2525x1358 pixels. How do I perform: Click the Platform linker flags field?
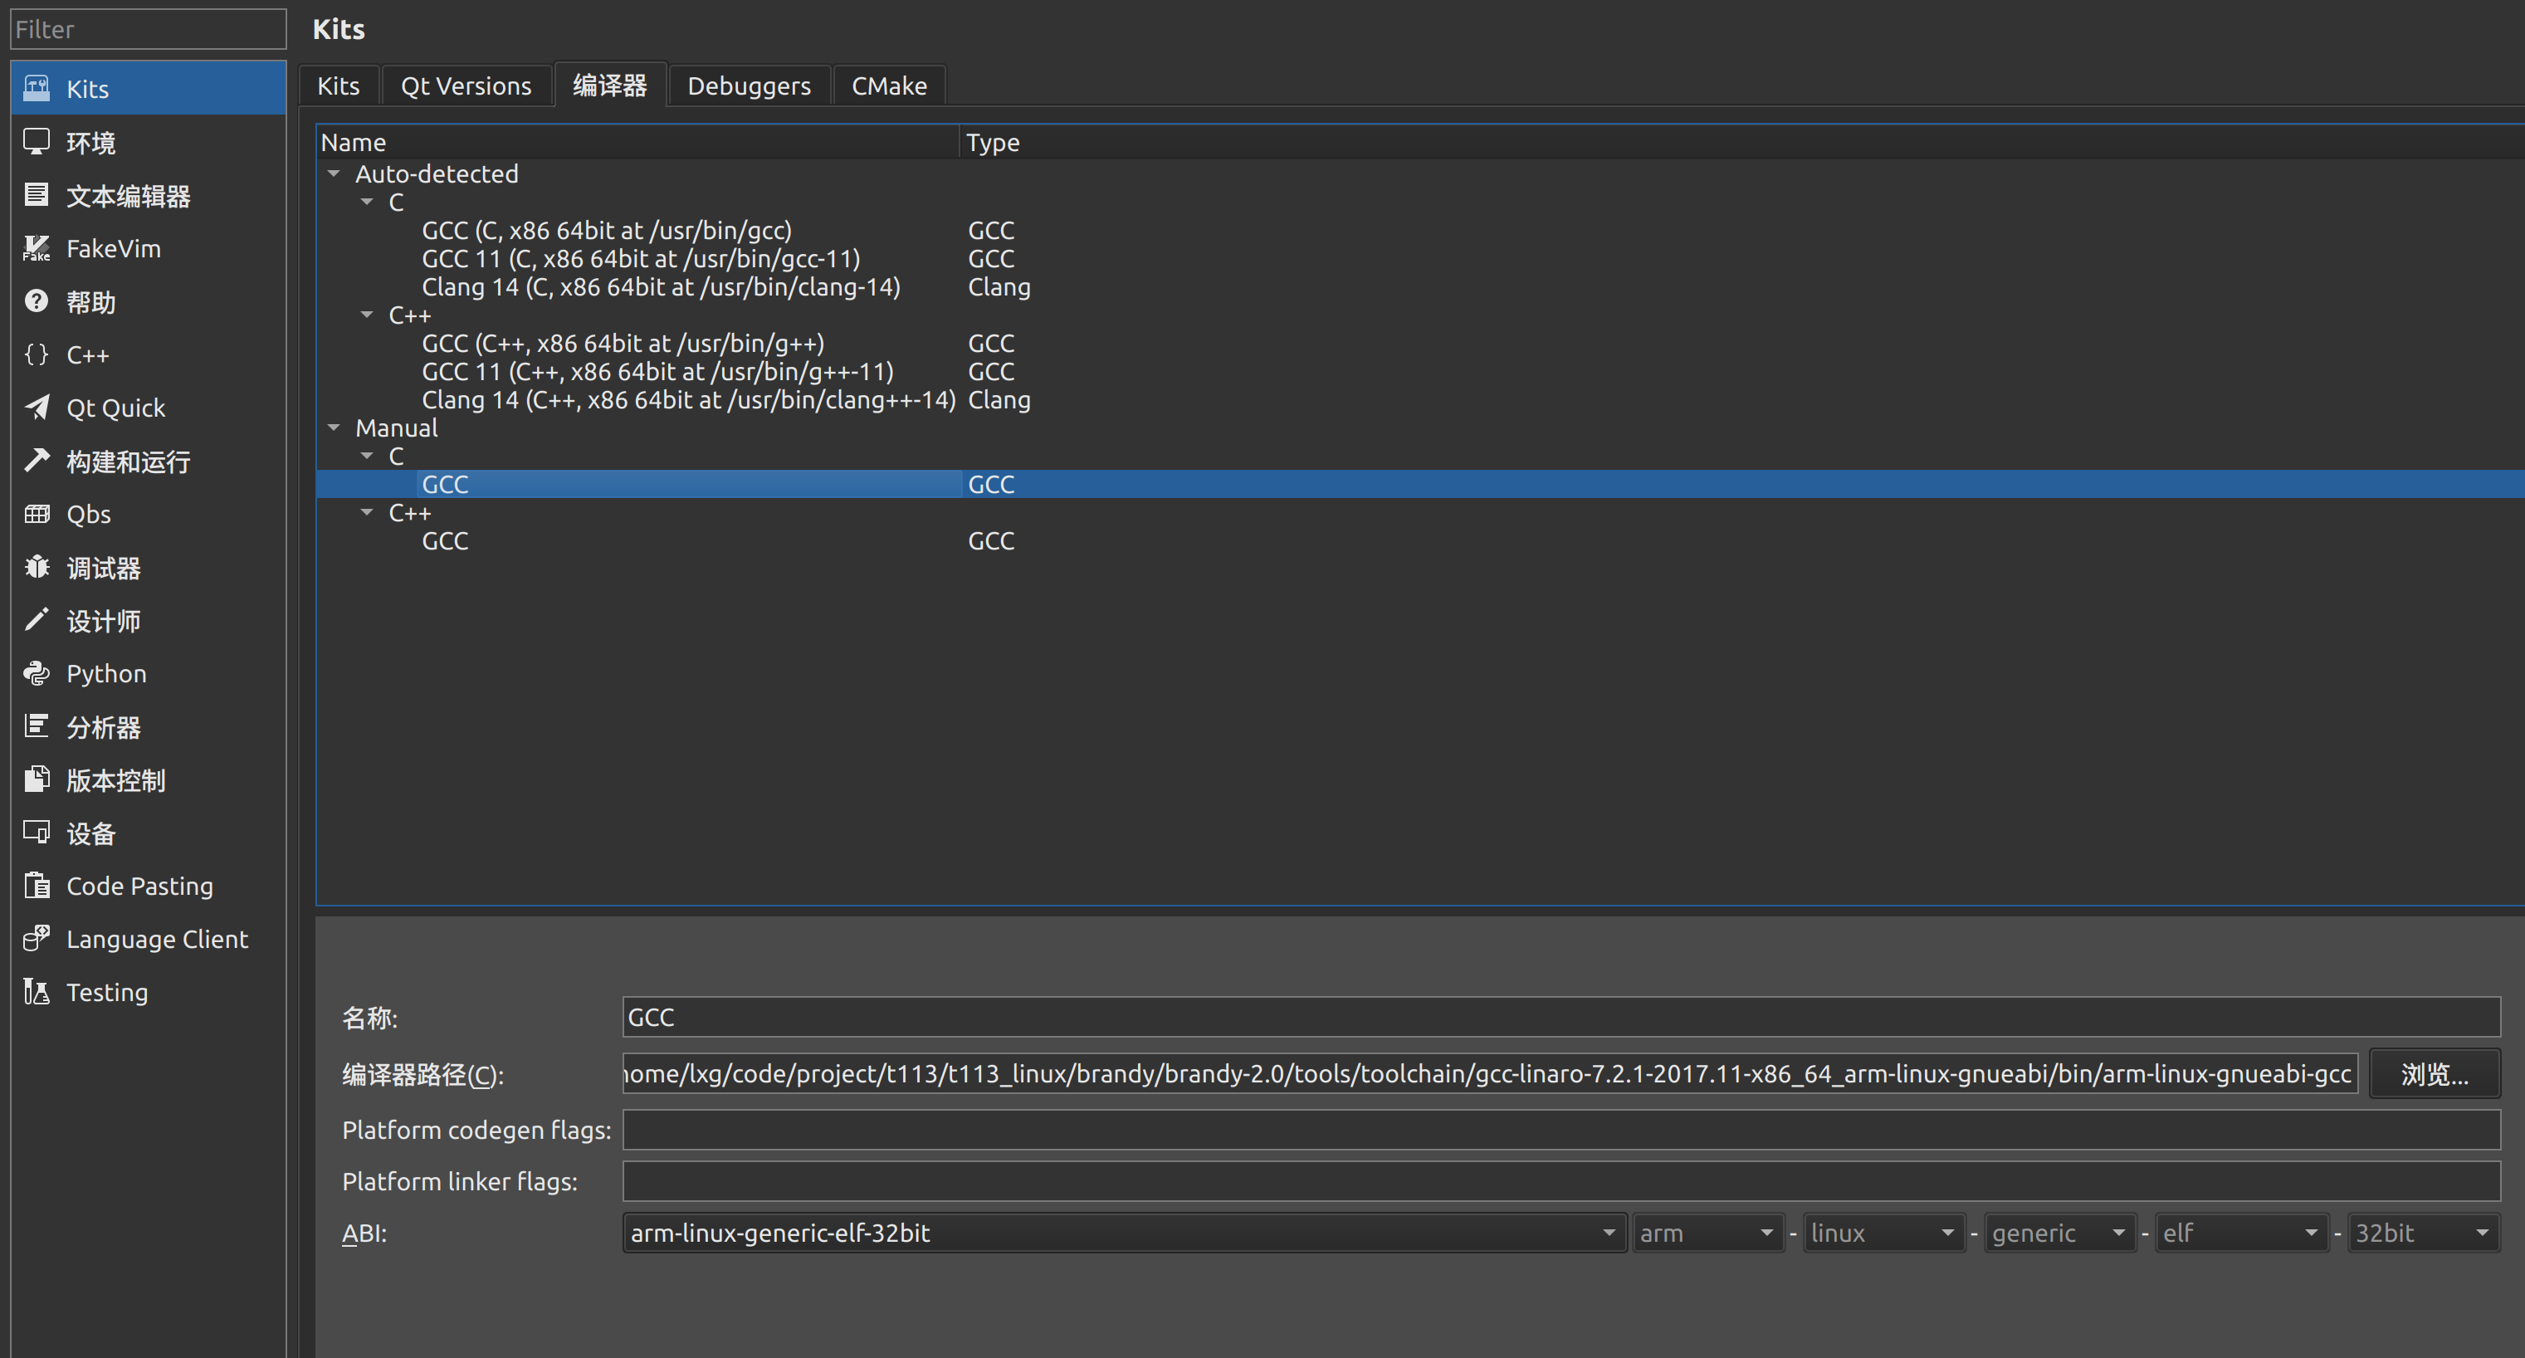1560,1181
